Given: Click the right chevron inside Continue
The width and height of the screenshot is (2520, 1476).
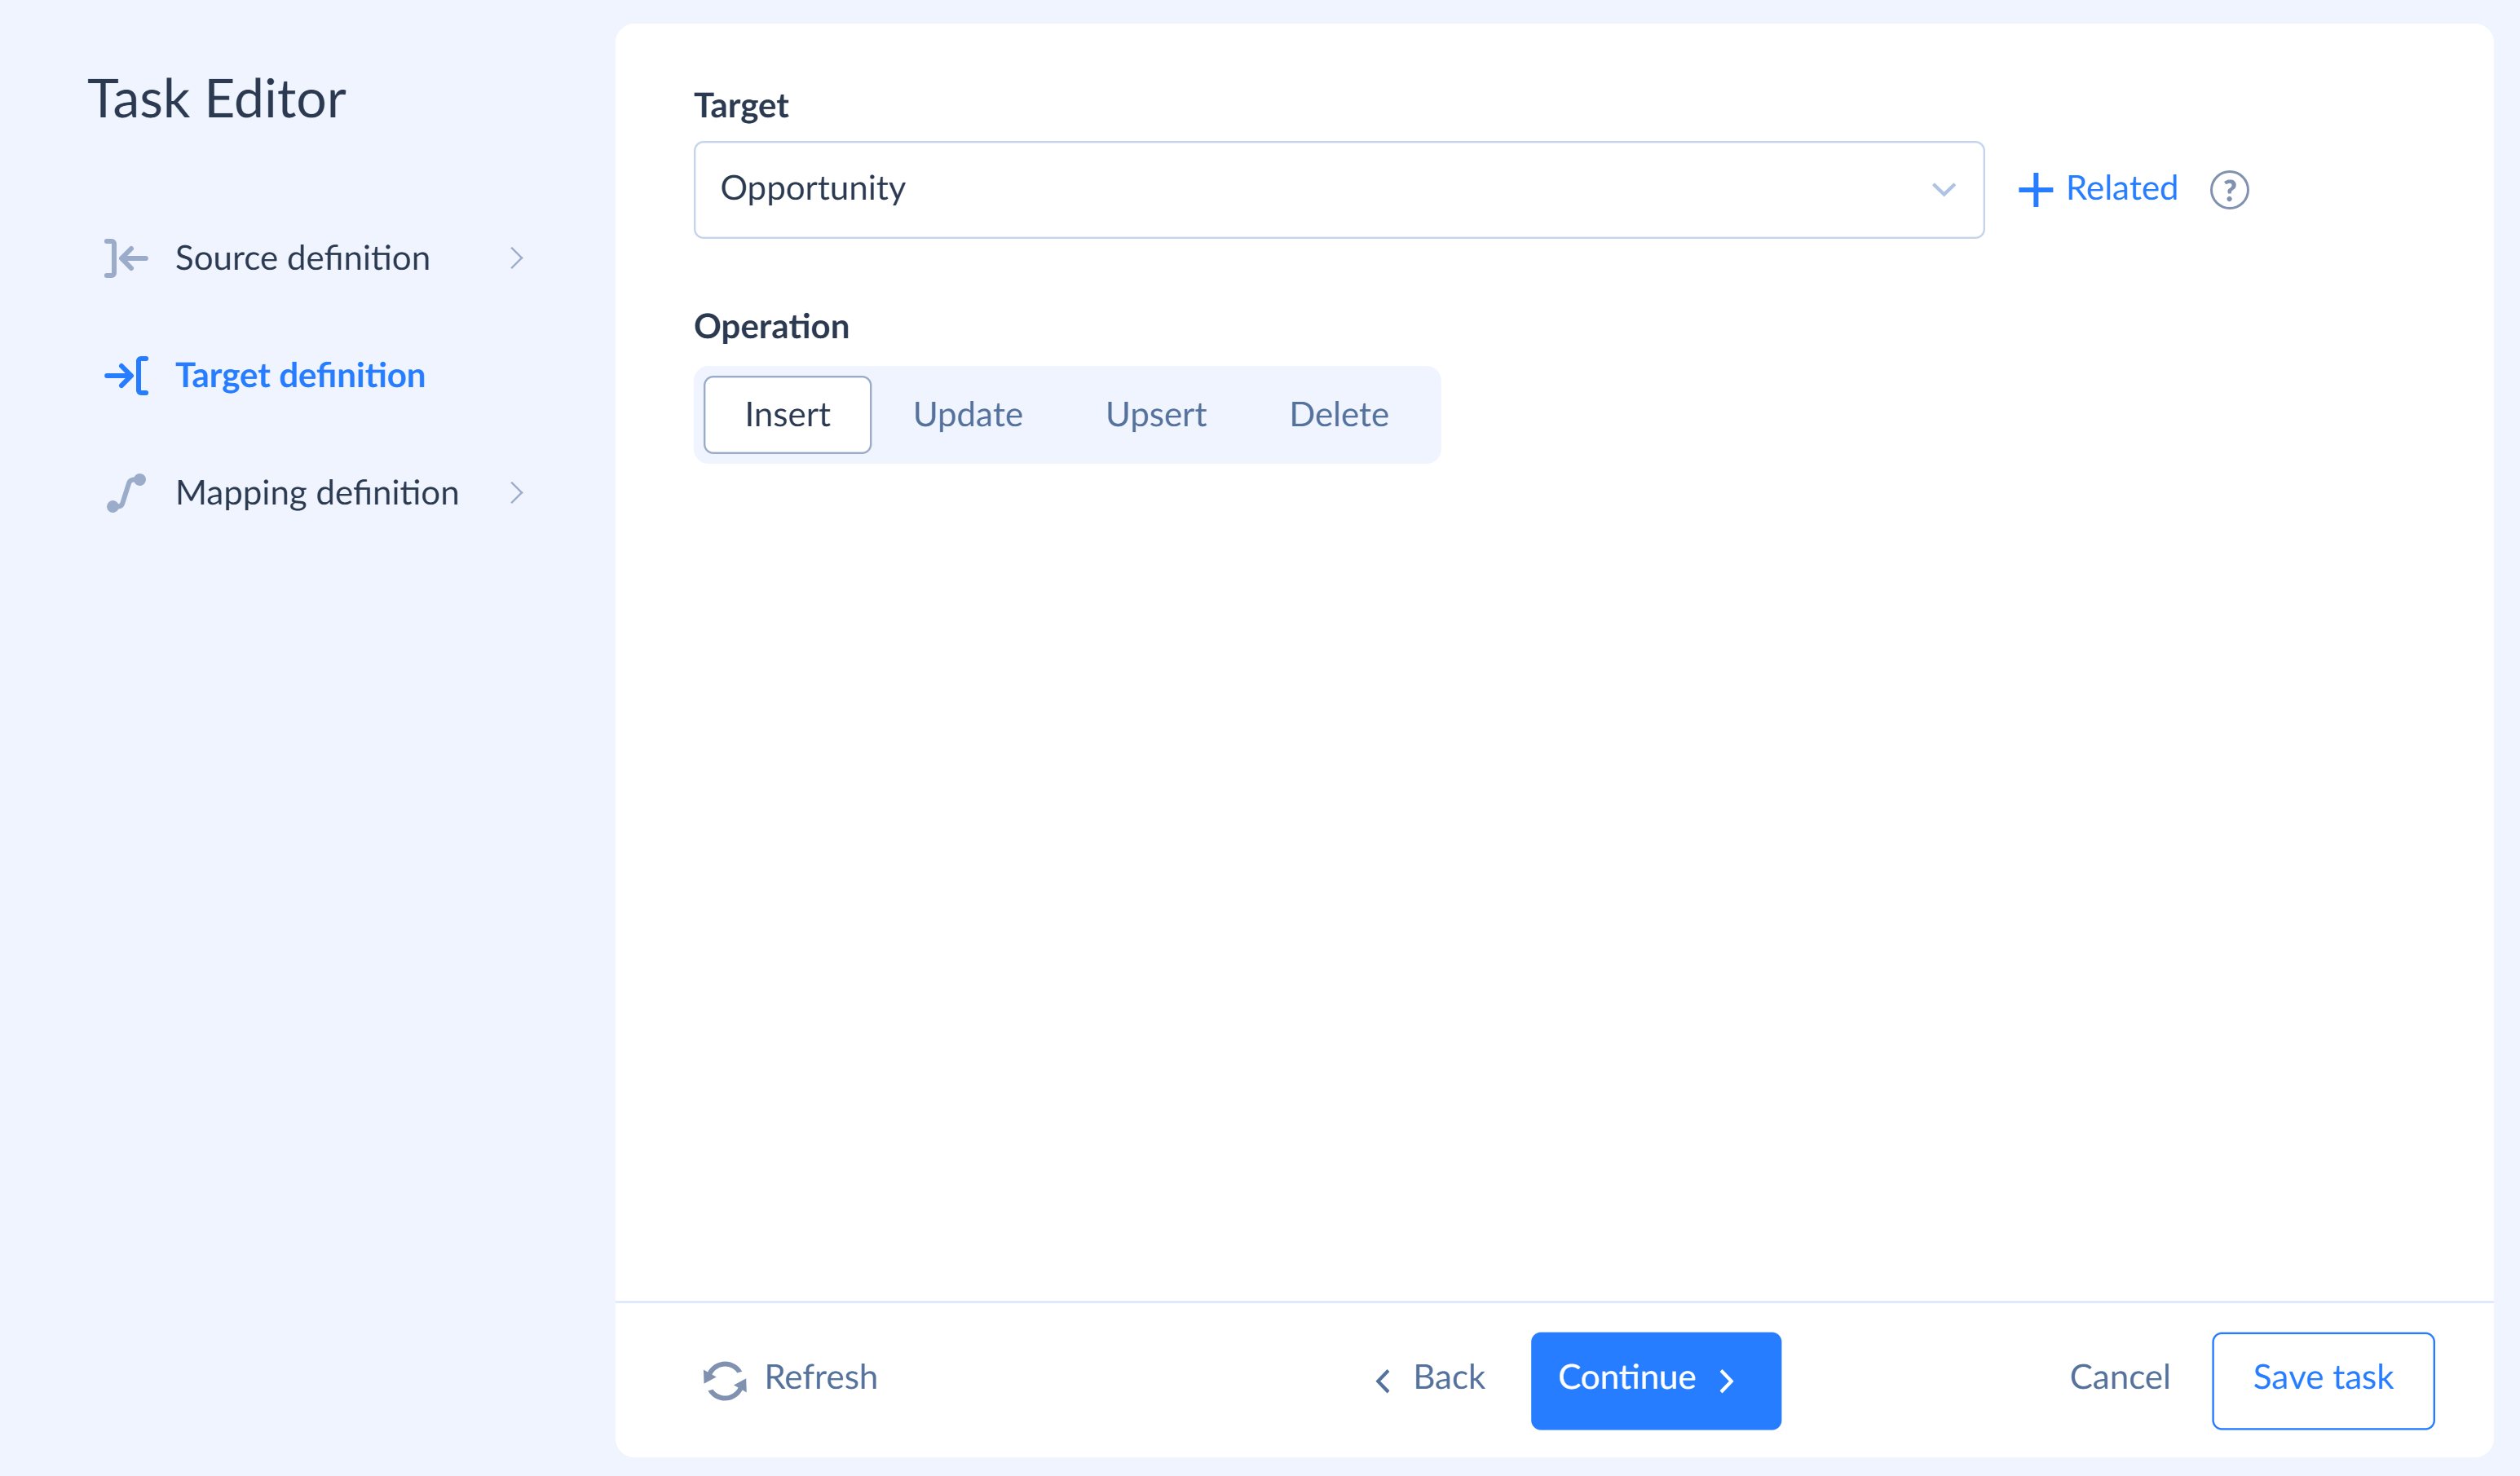Looking at the screenshot, I should (1726, 1381).
